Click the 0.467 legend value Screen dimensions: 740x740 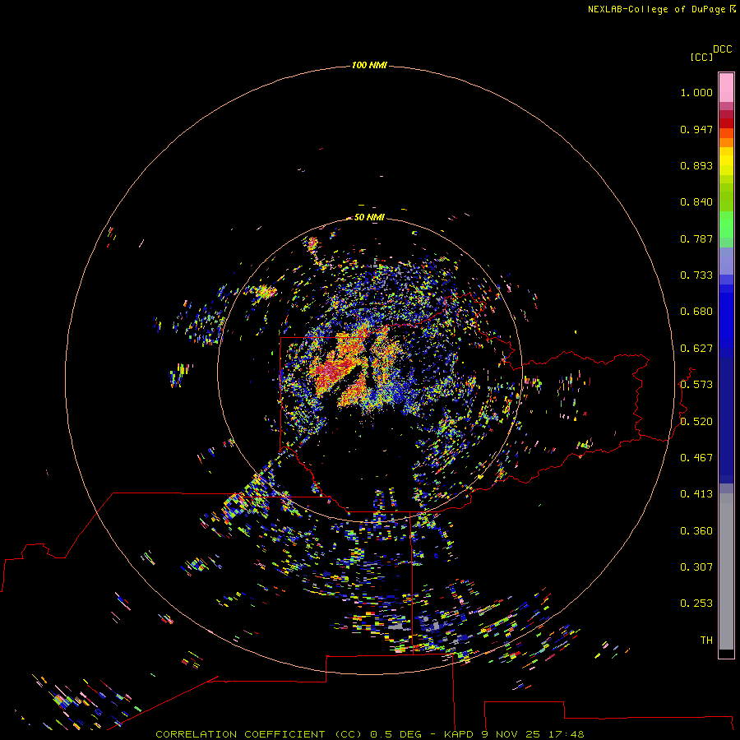(696, 458)
